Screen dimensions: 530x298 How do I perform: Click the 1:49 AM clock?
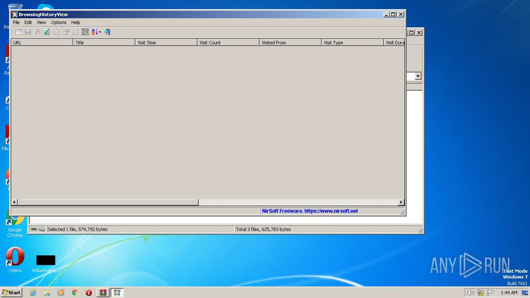coord(509,293)
